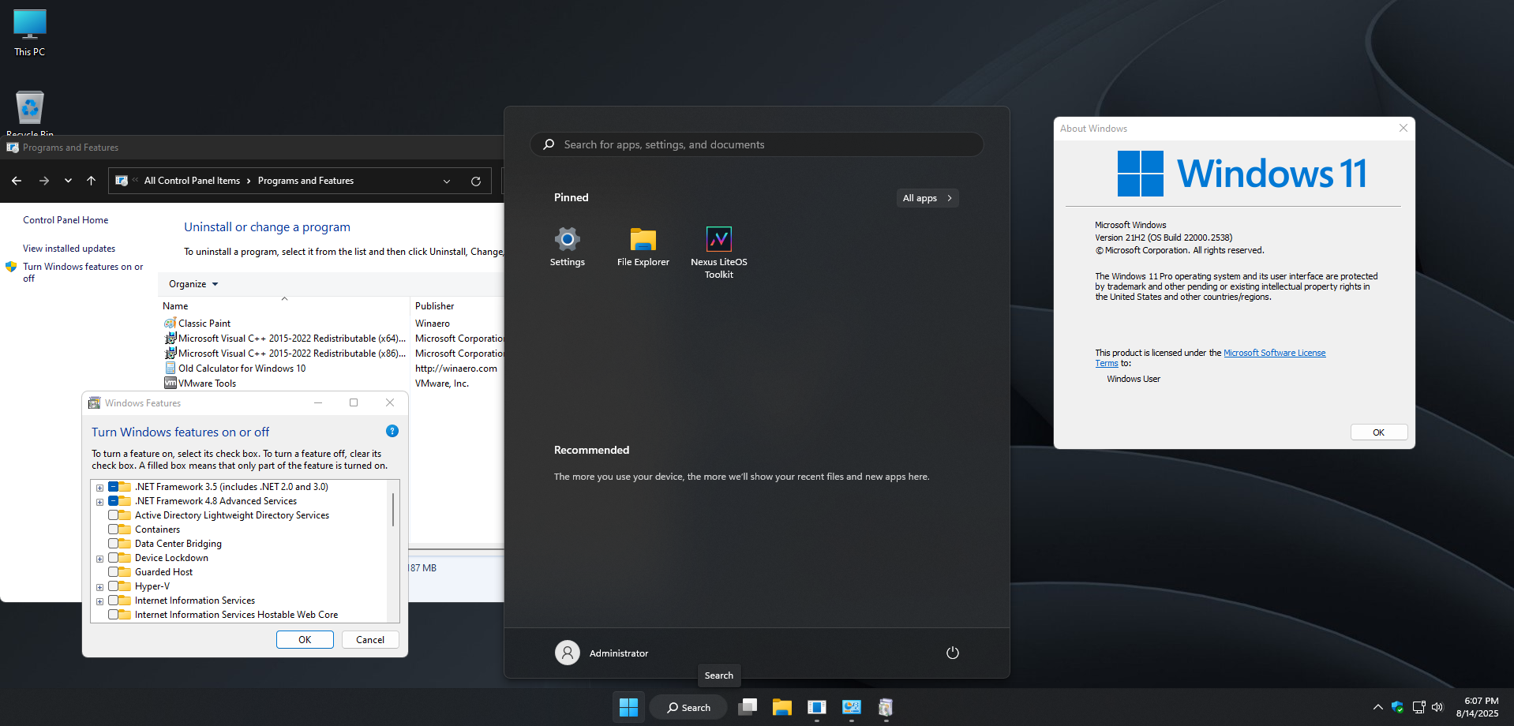Click the Back arrow in Programs and Features
This screenshot has width=1514, height=726.
point(17,181)
